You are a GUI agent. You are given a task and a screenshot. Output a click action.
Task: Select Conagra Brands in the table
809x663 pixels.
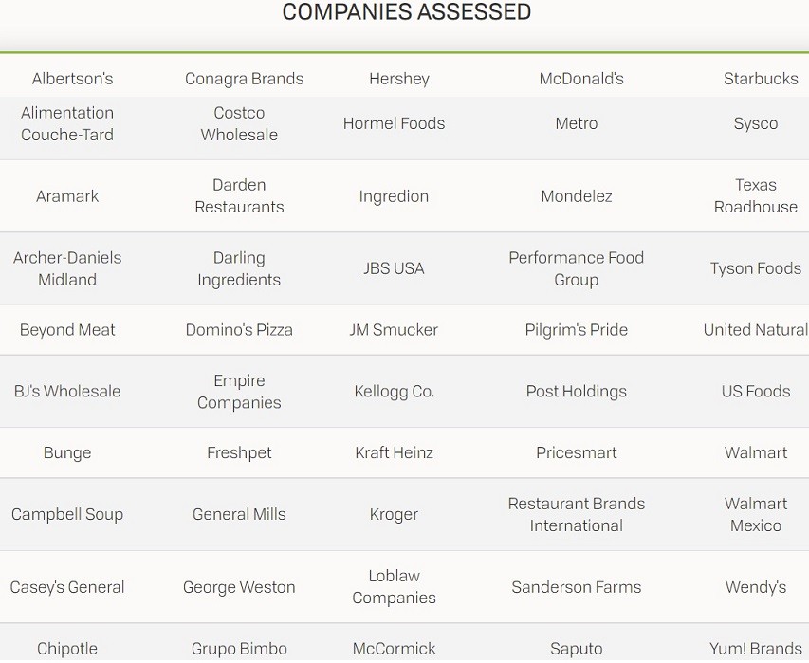244,79
